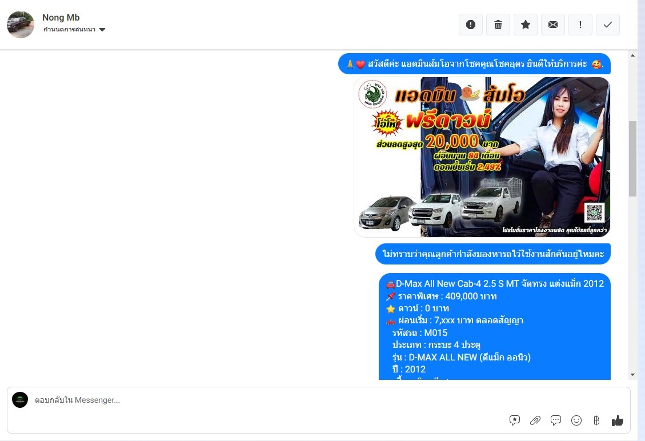The width and height of the screenshot is (645, 441).
Task: Delete the conversation with trash icon
Action: click(x=498, y=25)
